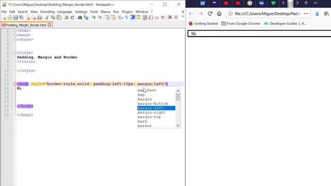Create a new file in Notepad++ toolbar
Viewport: 331px width, 186px height.
coord(4,18)
